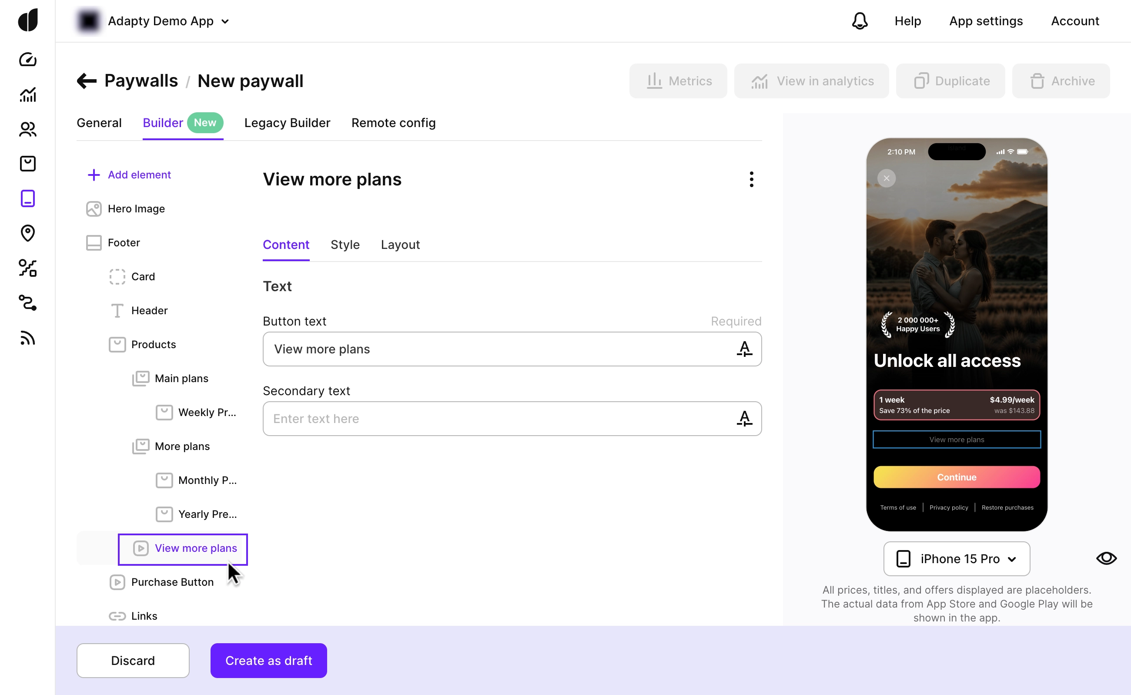Viewport: 1131px width, 695px height.
Task: Close the paywall preview with X
Action: click(887, 178)
